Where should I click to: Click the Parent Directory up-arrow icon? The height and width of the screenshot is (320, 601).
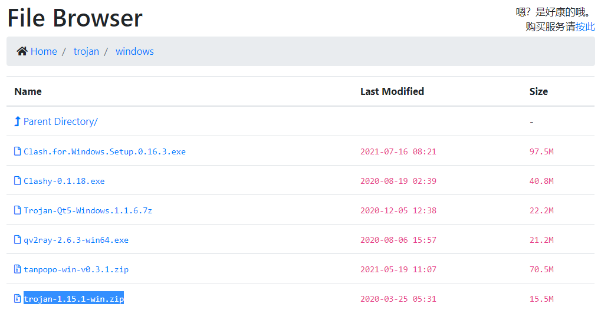click(x=17, y=121)
